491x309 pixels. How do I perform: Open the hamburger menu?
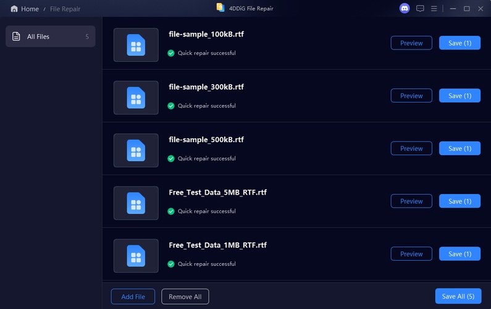[434, 9]
